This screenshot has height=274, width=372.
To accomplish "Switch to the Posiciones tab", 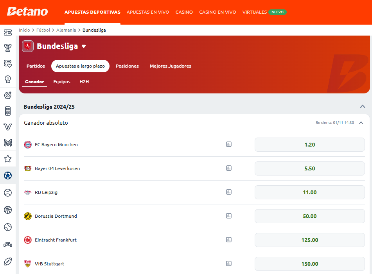I will tap(127, 66).
